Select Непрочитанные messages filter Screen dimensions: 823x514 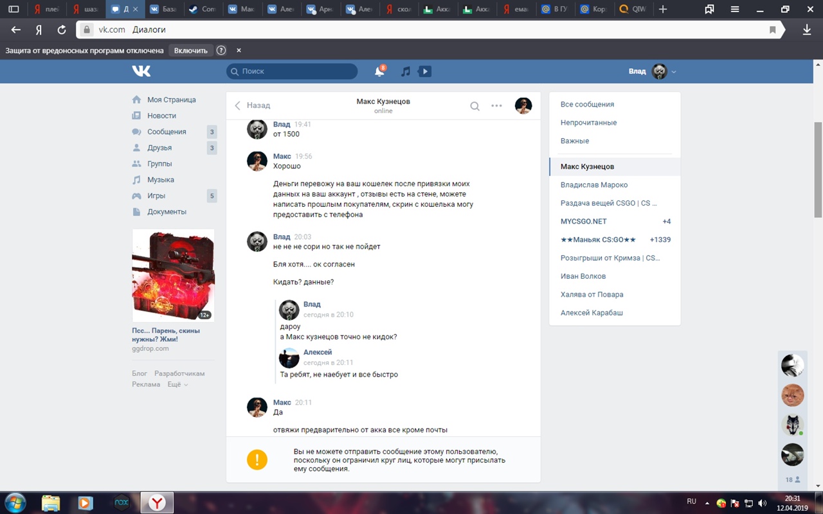pyautogui.click(x=588, y=123)
